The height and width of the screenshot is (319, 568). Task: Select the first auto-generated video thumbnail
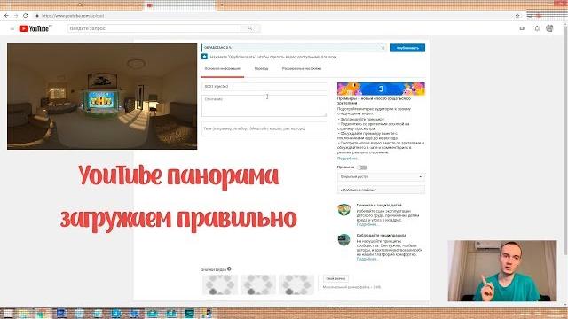pos(220,284)
